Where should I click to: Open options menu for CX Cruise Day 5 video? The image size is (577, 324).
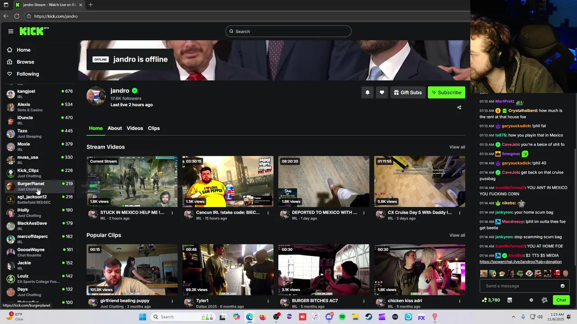(460, 213)
